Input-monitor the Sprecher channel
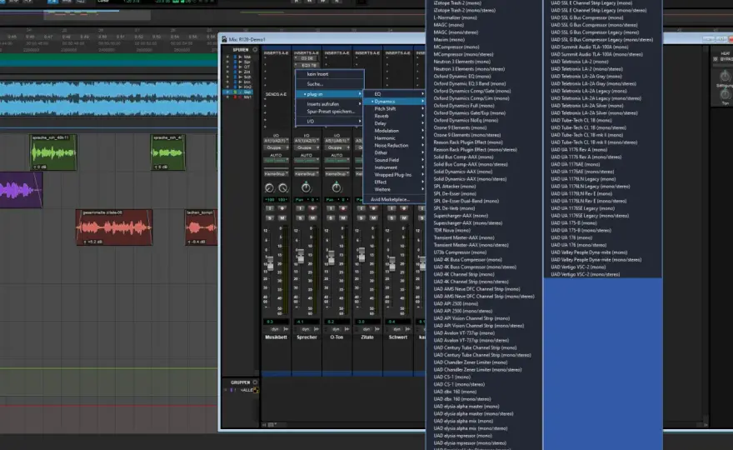This screenshot has height=450, width=733. [x=300, y=208]
